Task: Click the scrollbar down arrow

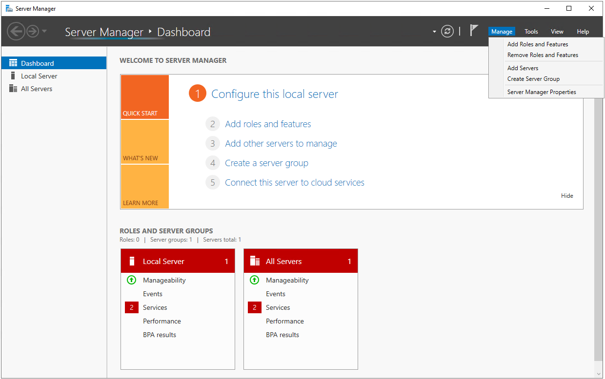Action: pos(599,374)
